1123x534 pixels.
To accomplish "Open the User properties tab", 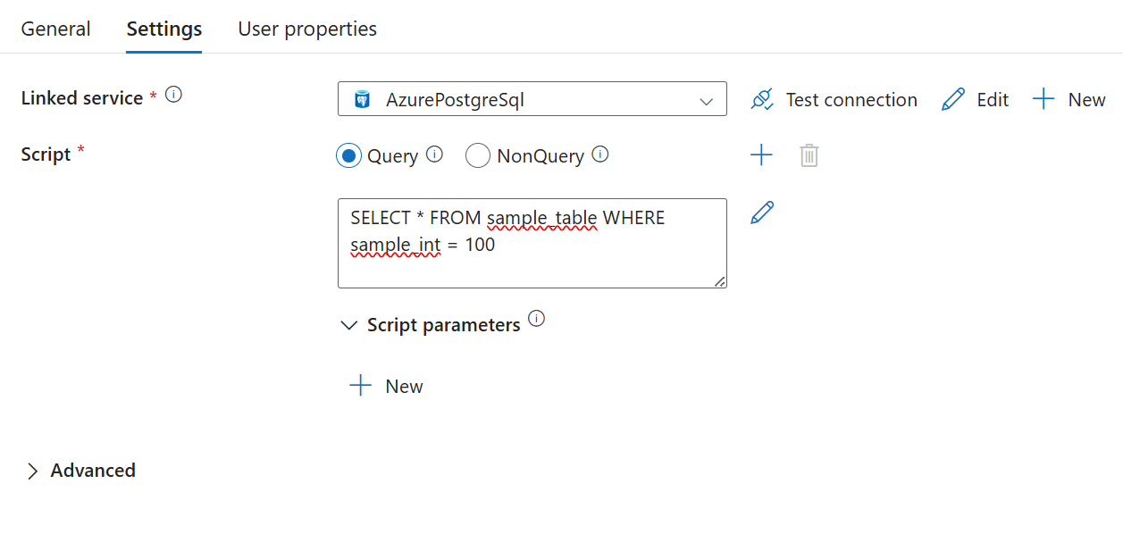I will 307,29.
